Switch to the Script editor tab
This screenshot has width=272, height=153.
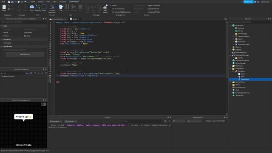[x=75, y=19]
